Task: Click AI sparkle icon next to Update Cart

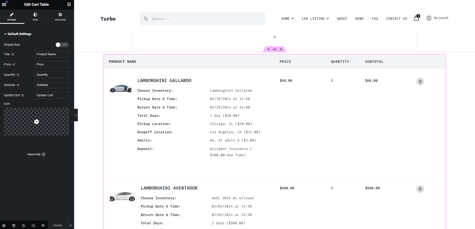Action: tap(23, 95)
